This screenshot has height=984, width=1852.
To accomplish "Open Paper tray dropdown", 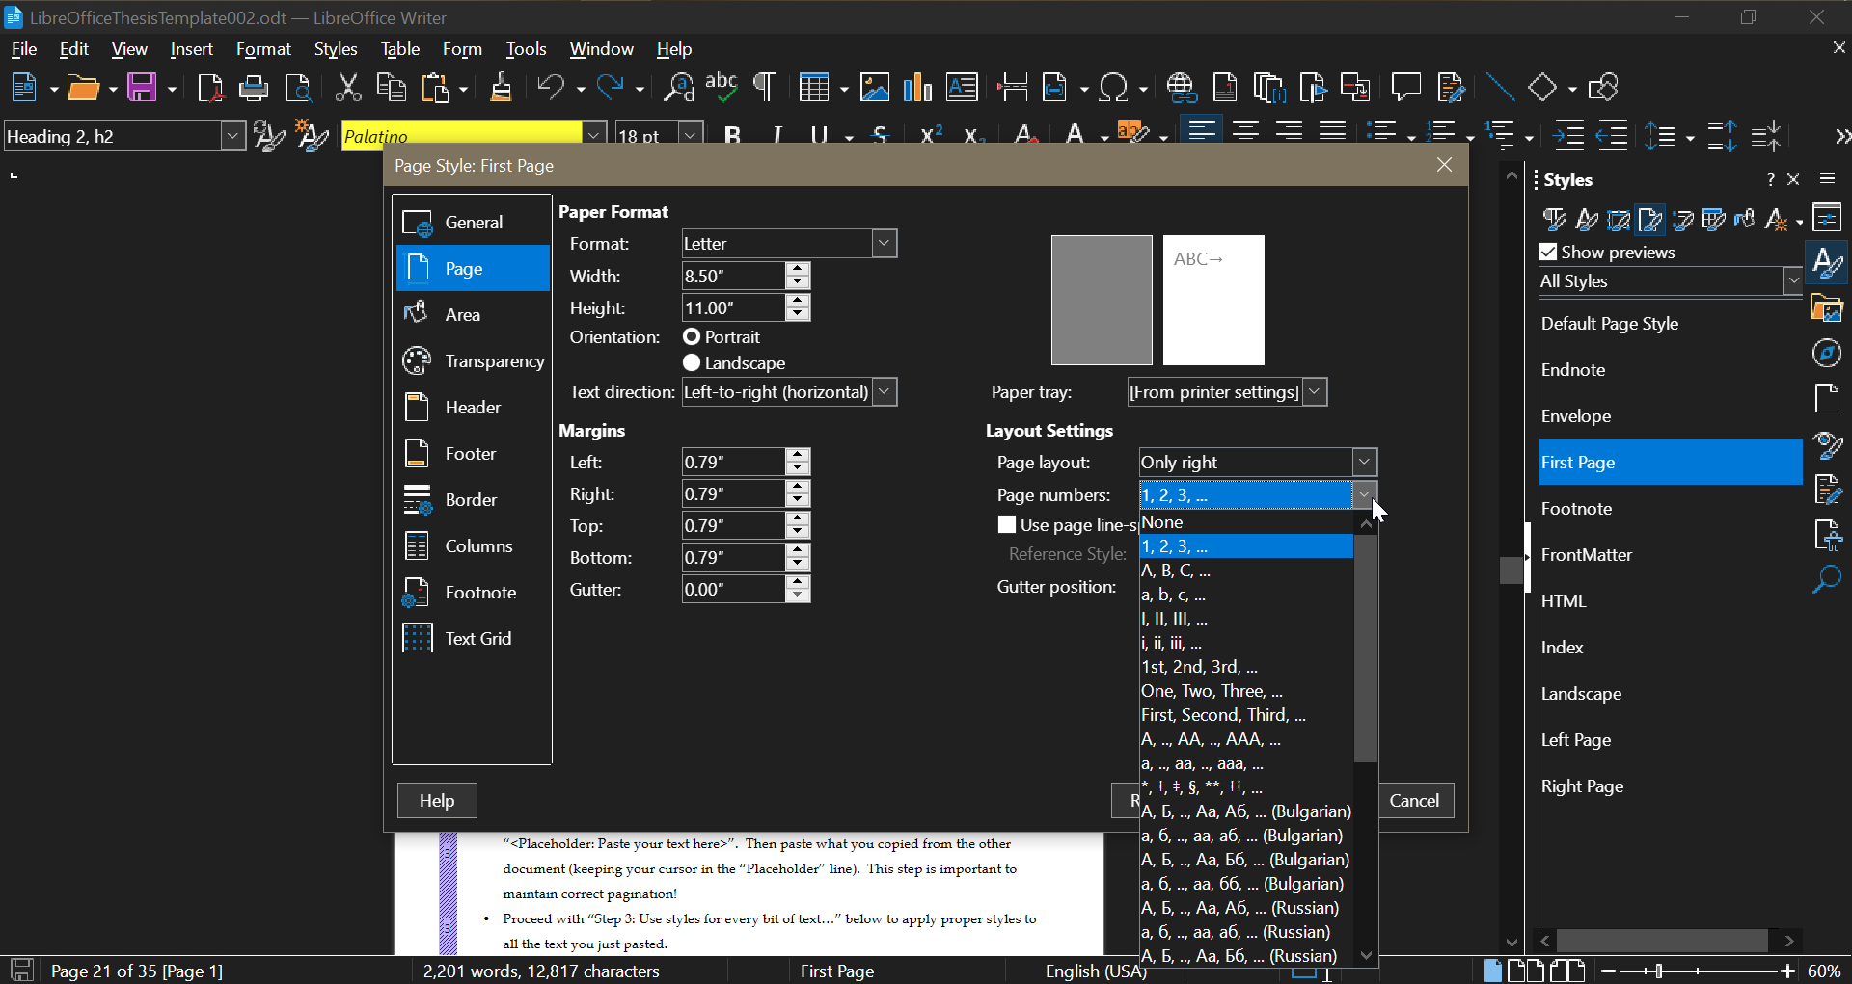I will (x=1314, y=392).
